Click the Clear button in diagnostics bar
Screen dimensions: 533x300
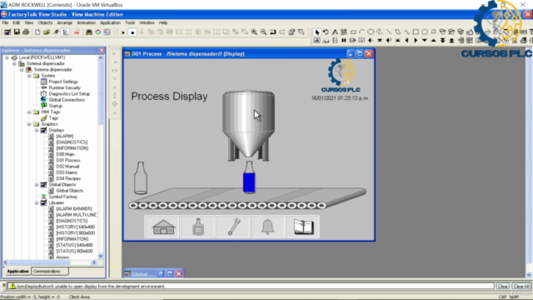point(502,286)
